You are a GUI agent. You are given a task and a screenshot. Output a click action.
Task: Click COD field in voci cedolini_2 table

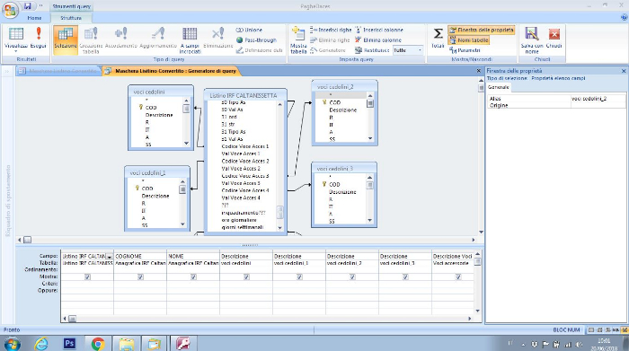coord(334,102)
